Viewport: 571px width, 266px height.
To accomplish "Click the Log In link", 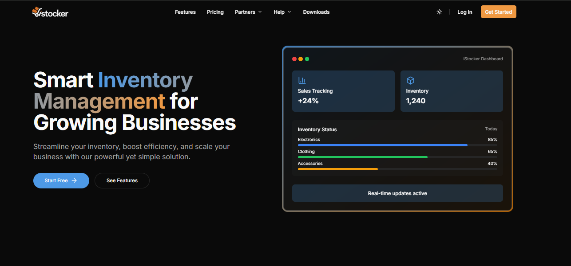I will (464, 12).
